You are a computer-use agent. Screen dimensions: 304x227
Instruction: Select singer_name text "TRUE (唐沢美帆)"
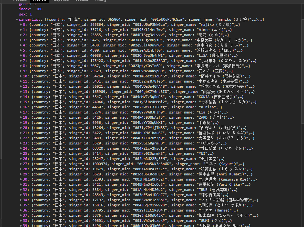point(214,190)
